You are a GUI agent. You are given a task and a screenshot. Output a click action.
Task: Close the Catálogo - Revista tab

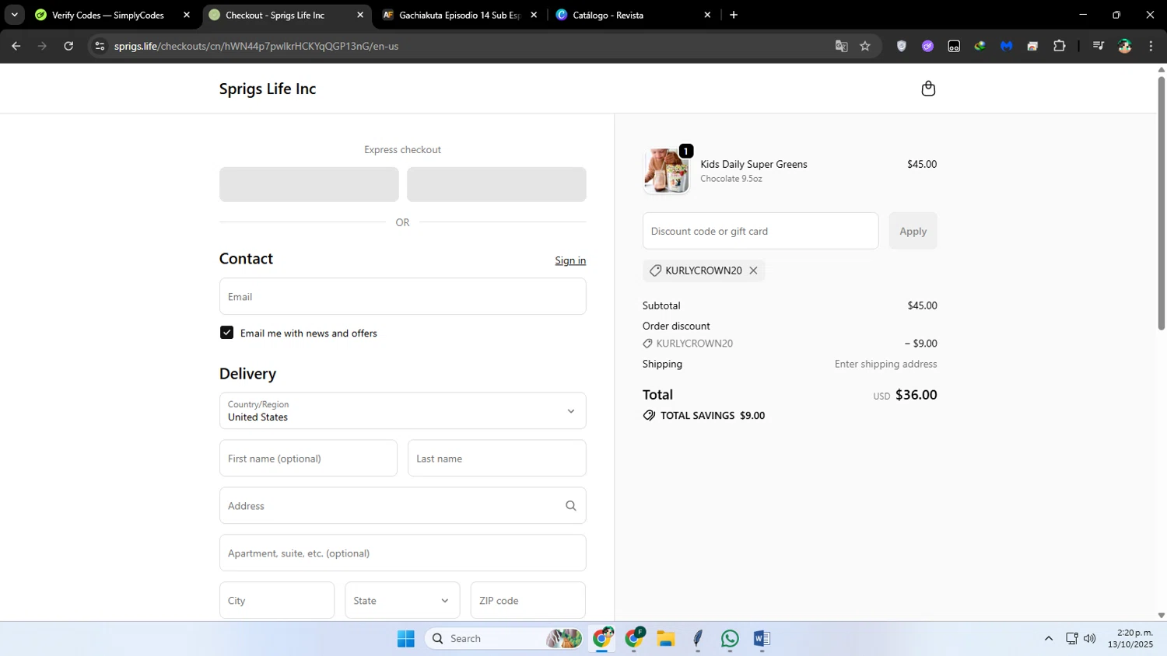click(707, 15)
